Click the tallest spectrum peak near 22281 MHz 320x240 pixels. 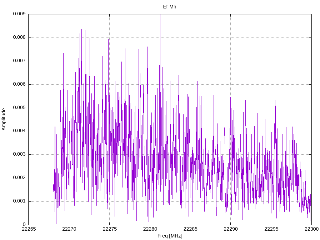(161, 15)
